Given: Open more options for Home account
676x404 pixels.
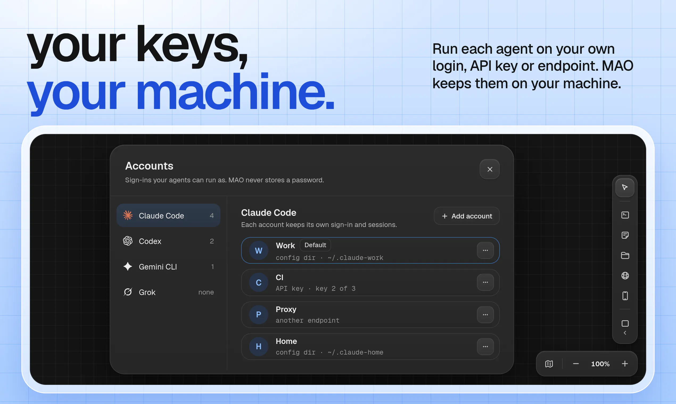Looking at the screenshot, I should (x=485, y=347).
